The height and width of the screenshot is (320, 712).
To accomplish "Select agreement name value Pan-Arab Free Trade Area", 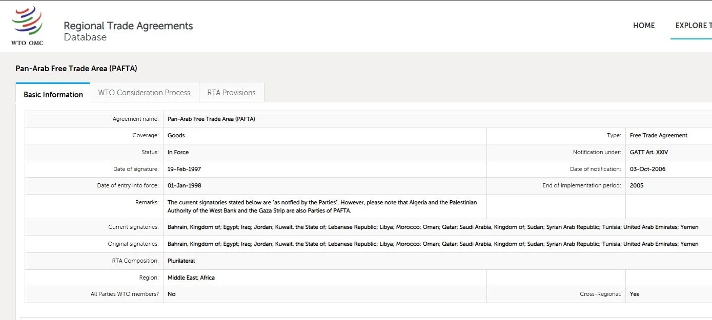I will coord(211,119).
